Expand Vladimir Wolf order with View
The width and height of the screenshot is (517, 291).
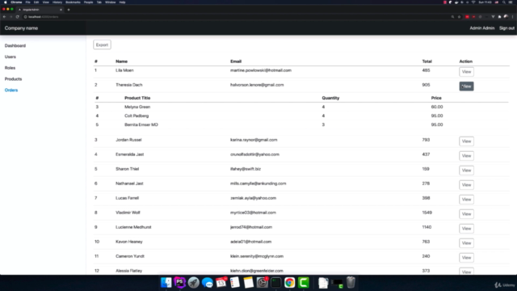467,213
